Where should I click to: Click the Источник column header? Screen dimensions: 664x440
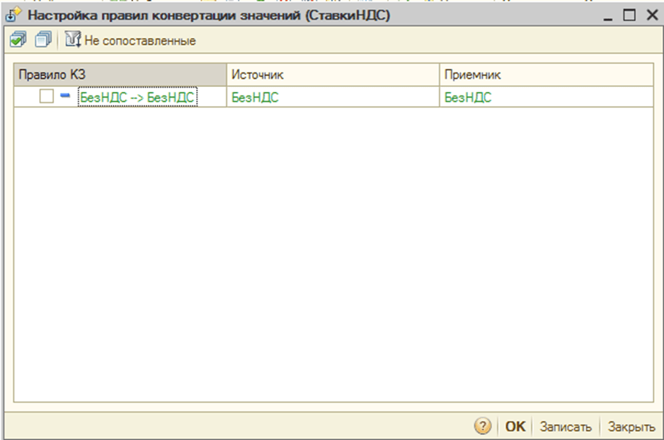coord(332,74)
